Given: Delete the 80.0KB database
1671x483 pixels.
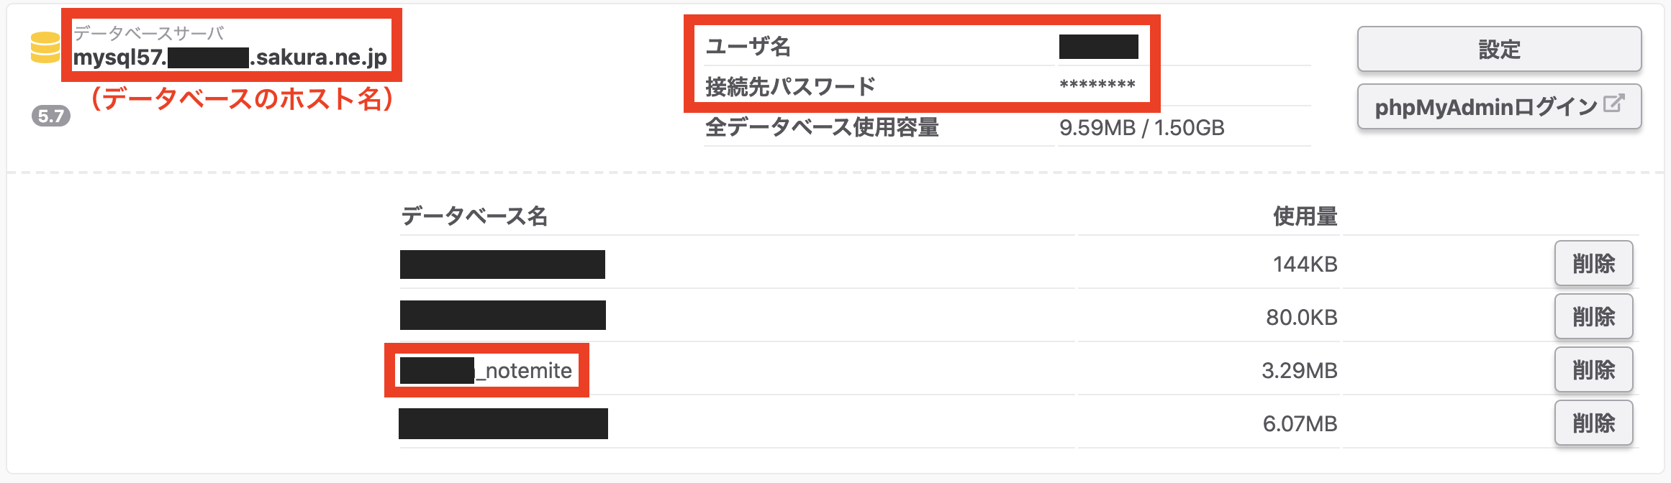Looking at the screenshot, I should click(1593, 317).
